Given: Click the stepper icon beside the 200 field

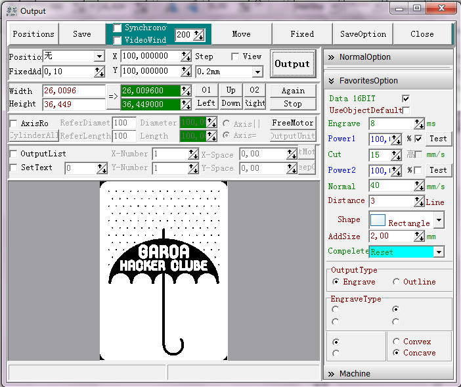Looking at the screenshot, I should [199, 35].
